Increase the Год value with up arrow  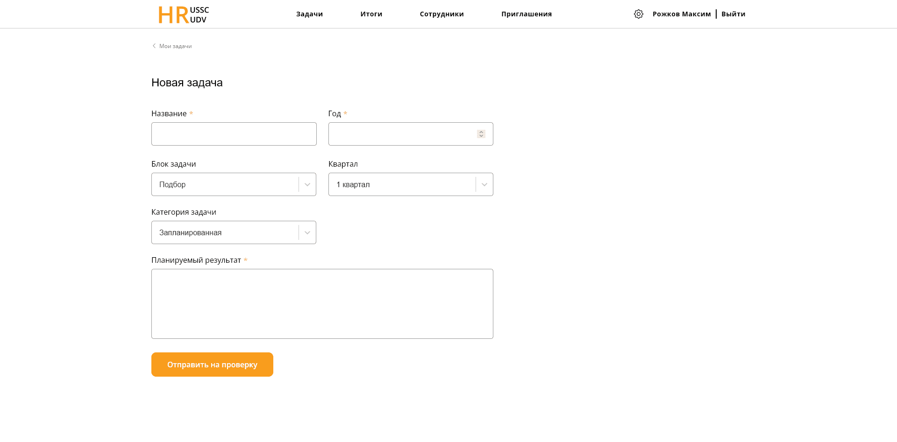481,132
